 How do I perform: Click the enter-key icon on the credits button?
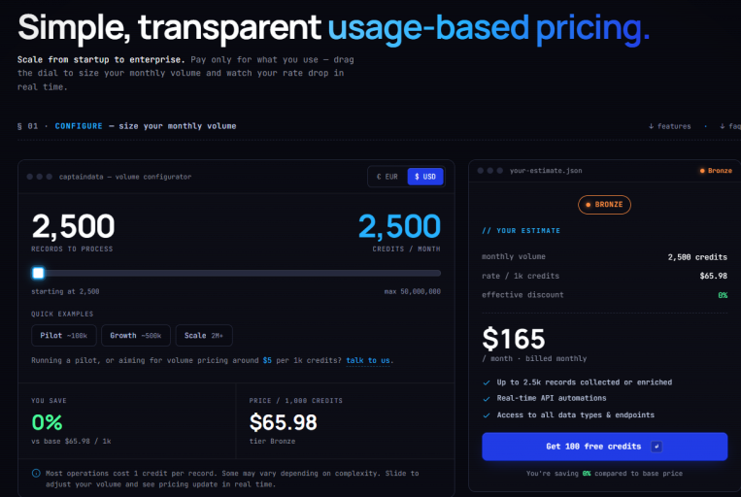tap(657, 447)
